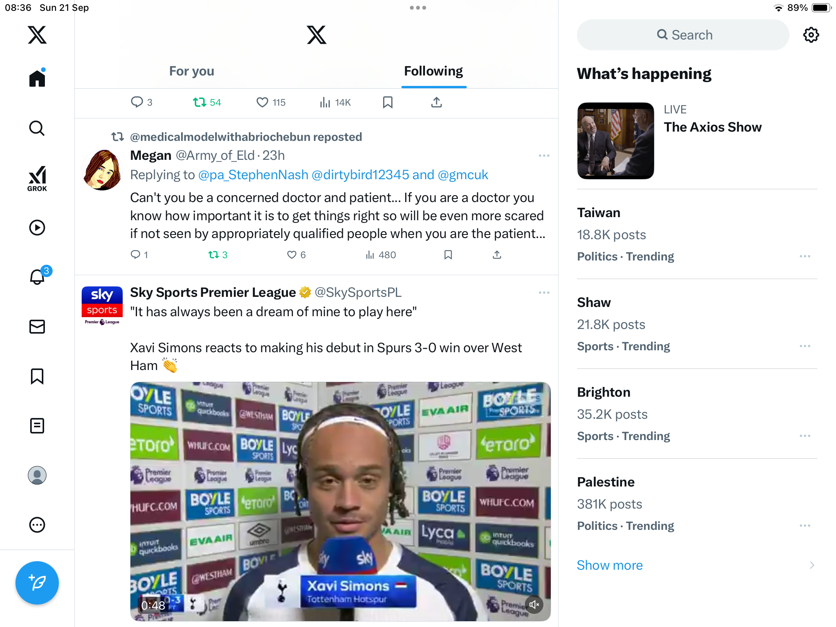Open the Lists icon in sidebar
This screenshot has height=627, width=836.
pos(37,426)
